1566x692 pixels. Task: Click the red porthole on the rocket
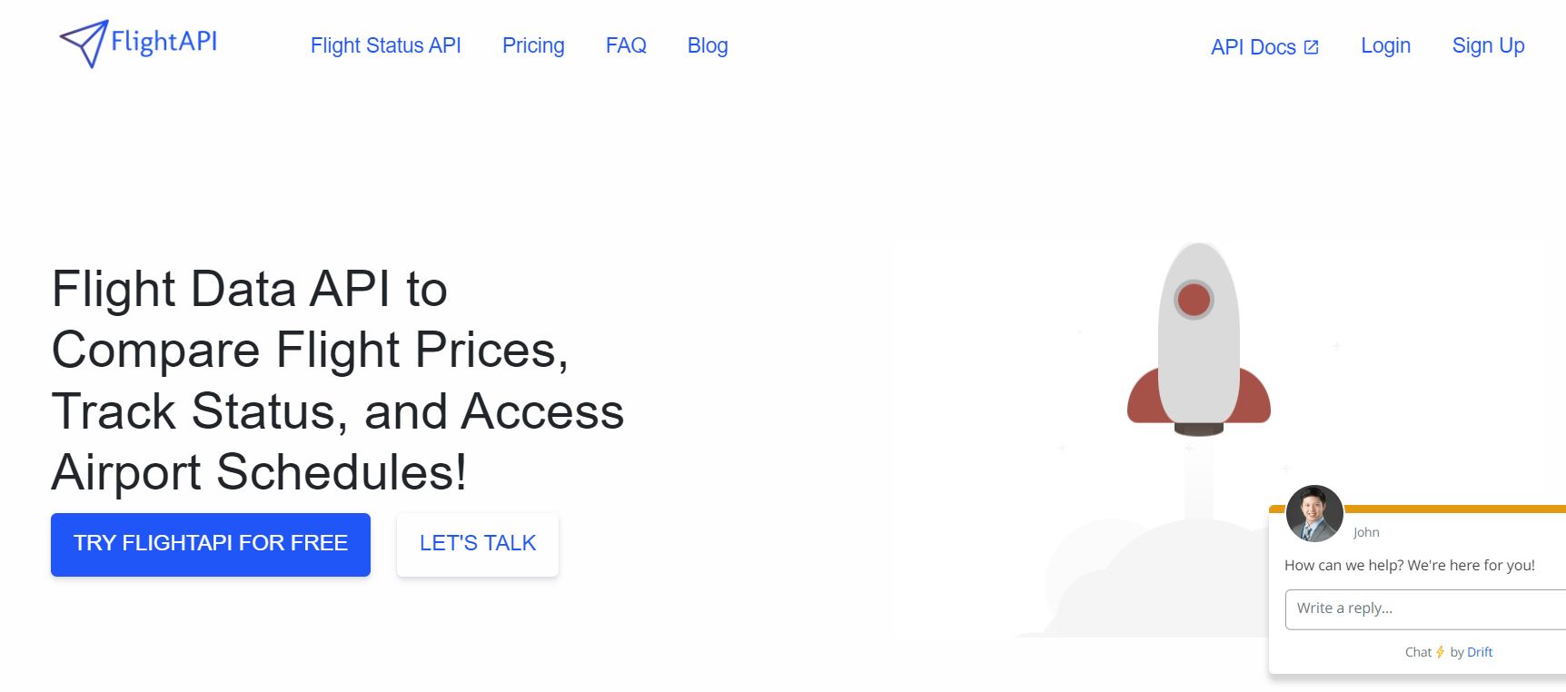(1194, 300)
